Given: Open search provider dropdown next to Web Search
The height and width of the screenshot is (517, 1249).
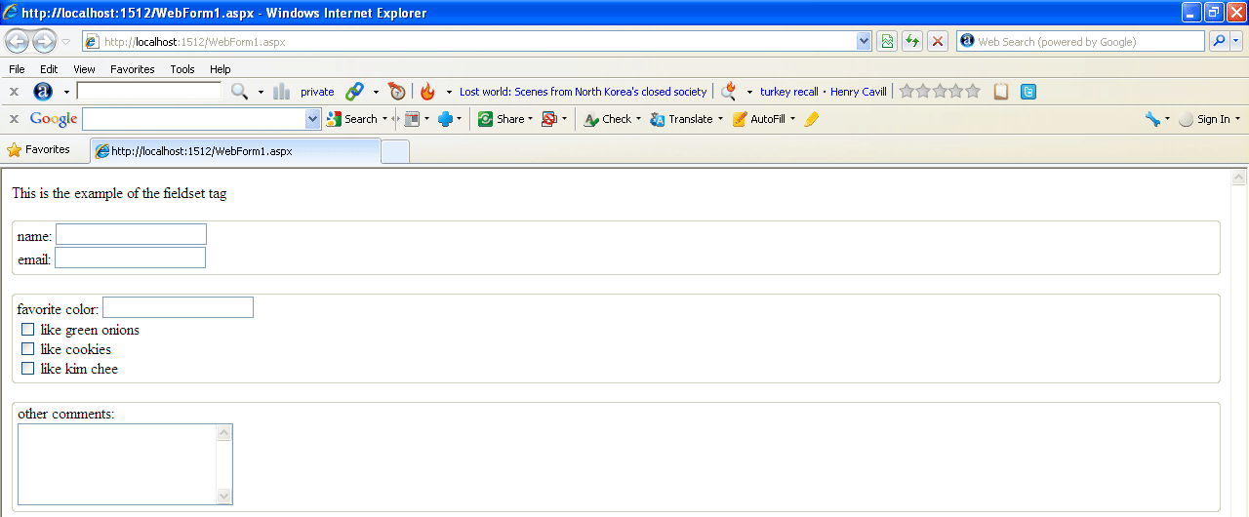Looking at the screenshot, I should [1237, 41].
